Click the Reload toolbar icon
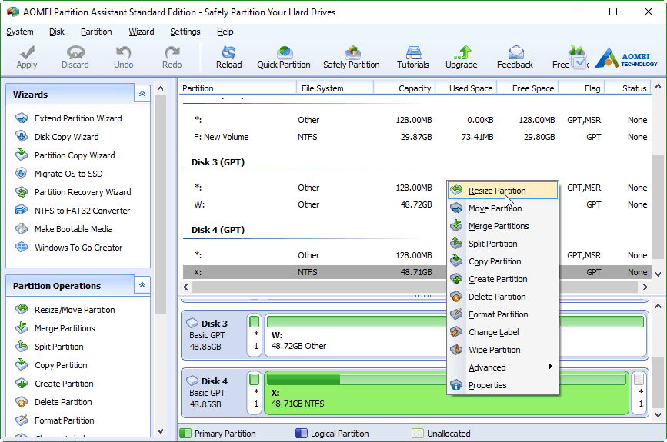Screen dimensions: 667x442 228,57
